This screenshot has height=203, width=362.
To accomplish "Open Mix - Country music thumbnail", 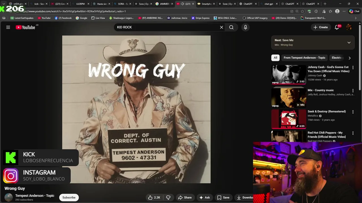I will coord(289,98).
